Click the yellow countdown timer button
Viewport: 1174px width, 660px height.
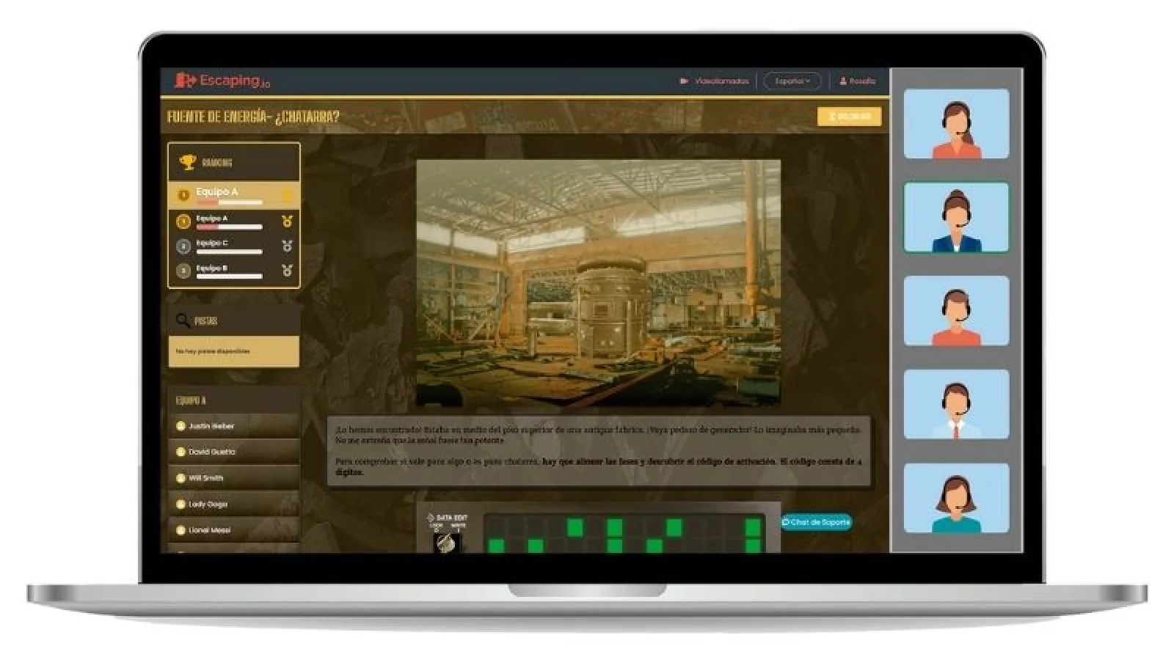coord(849,117)
